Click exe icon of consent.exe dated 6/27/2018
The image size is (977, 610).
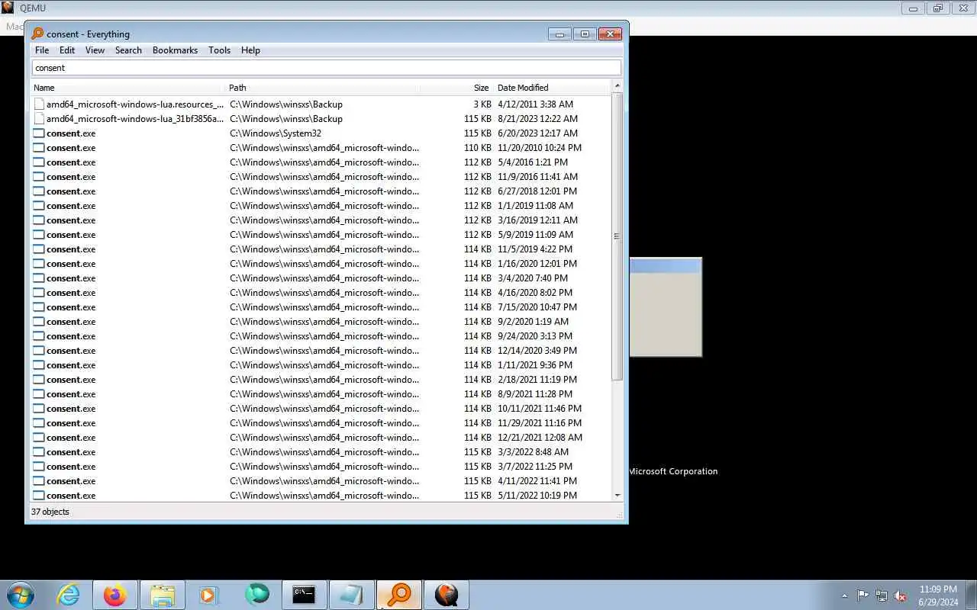click(39, 191)
